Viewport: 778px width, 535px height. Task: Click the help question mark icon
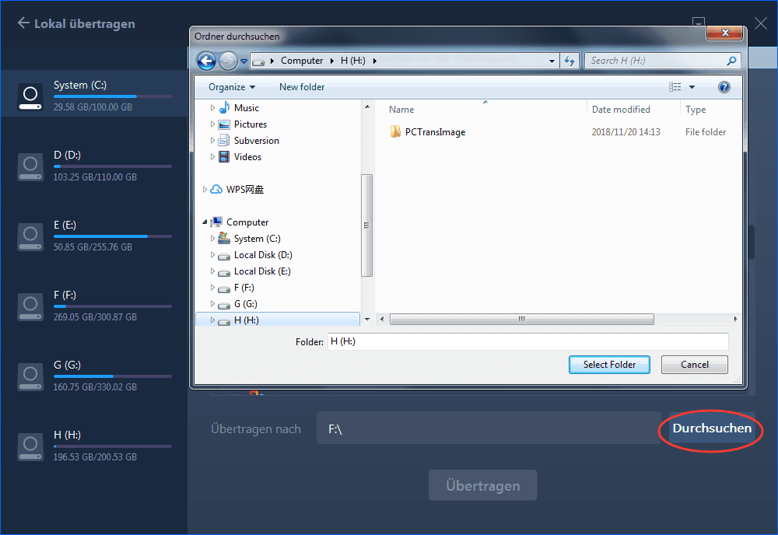[x=724, y=87]
